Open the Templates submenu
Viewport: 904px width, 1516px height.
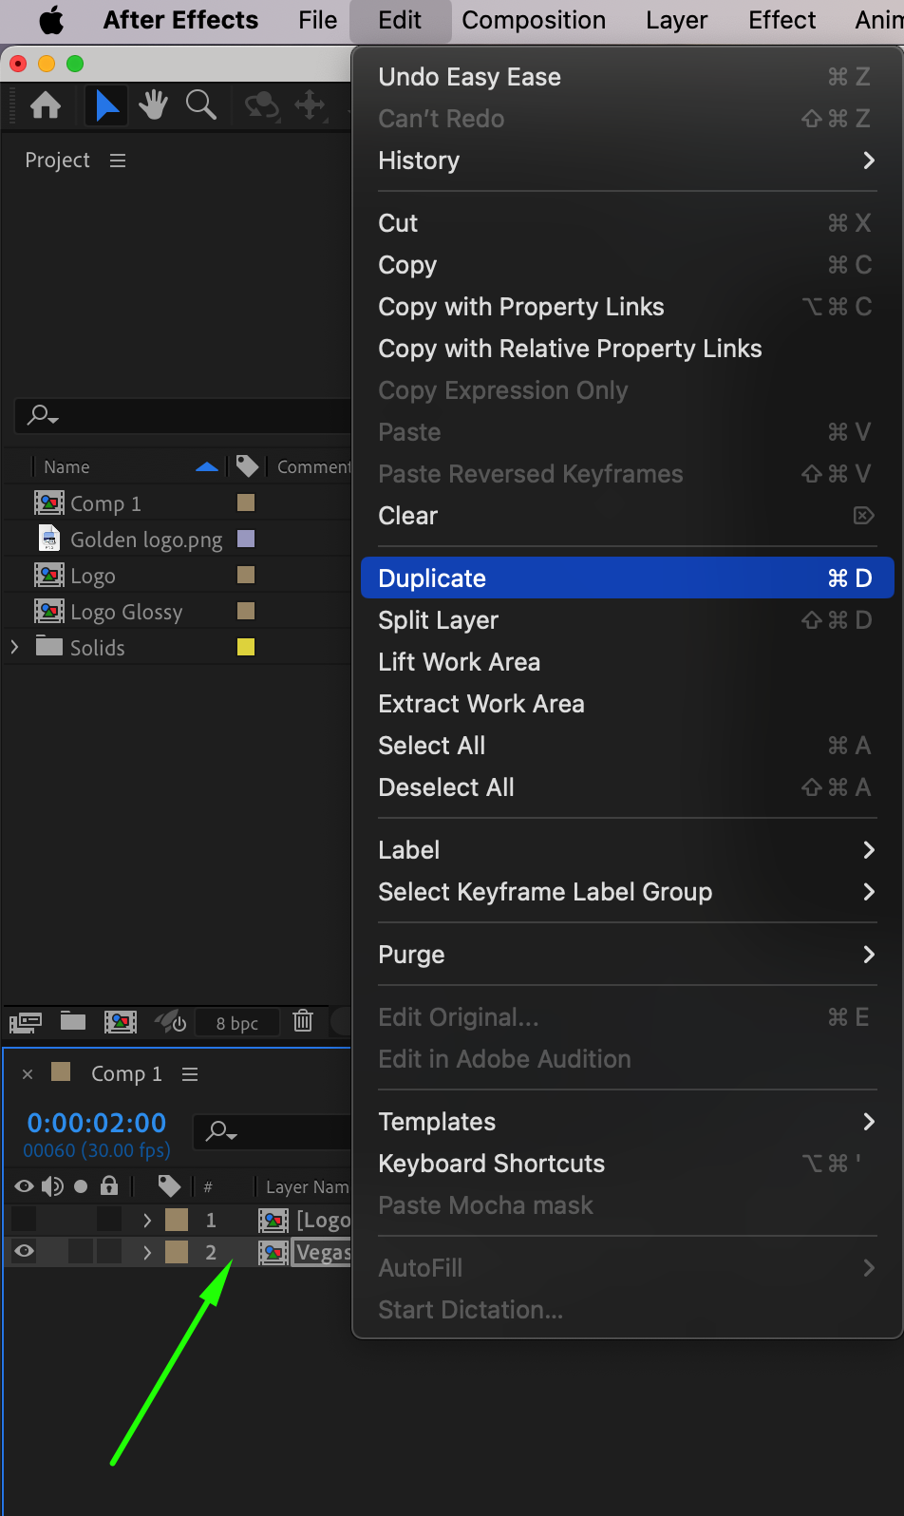627,1122
